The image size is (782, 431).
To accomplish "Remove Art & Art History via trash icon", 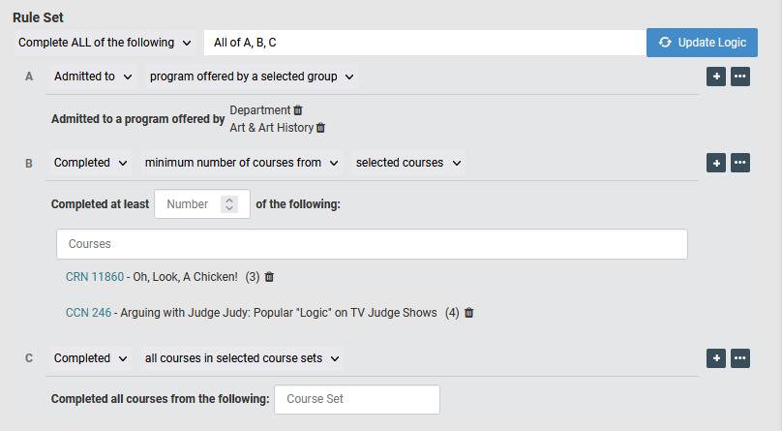I will click(x=320, y=128).
